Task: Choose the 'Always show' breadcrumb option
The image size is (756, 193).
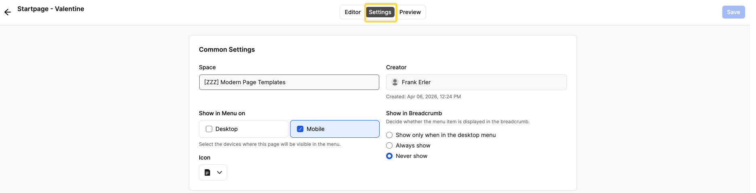Action: click(x=389, y=145)
